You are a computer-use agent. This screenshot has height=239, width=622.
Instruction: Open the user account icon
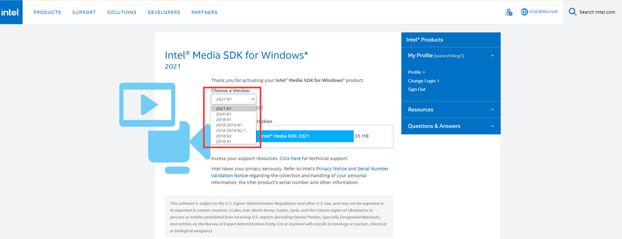point(509,12)
